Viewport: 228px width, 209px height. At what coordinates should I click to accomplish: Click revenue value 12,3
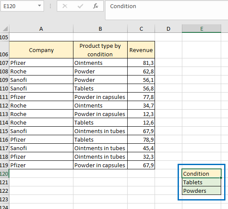[141, 114]
